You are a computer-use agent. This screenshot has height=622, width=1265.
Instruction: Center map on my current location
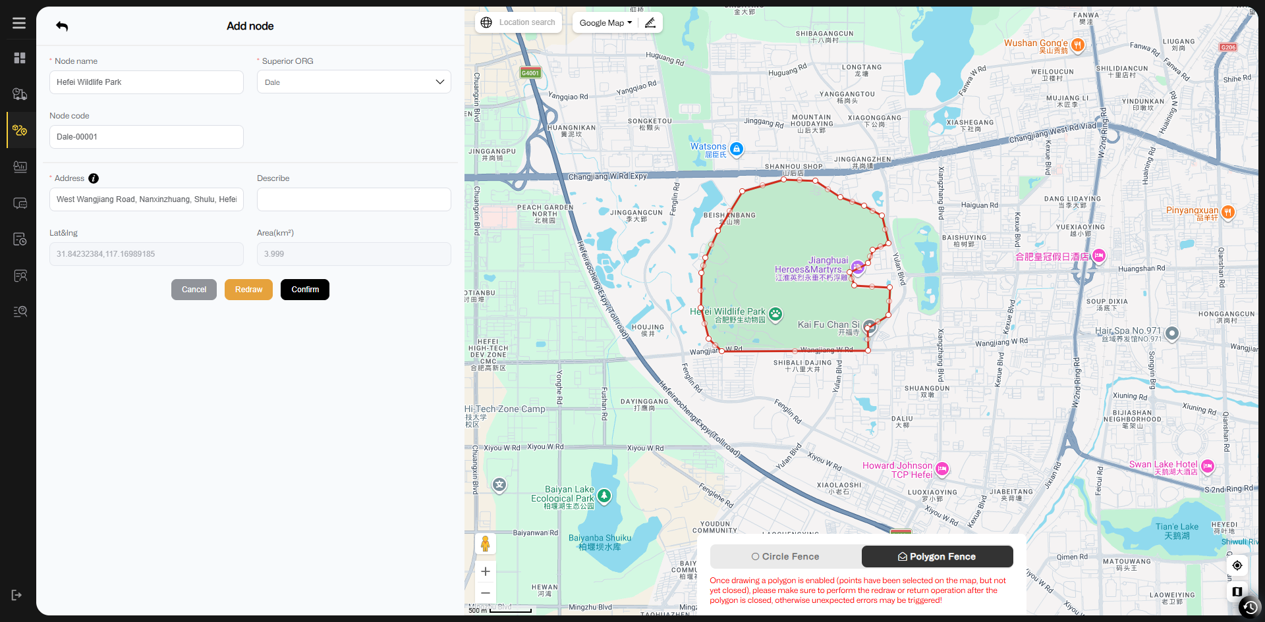click(x=1237, y=565)
